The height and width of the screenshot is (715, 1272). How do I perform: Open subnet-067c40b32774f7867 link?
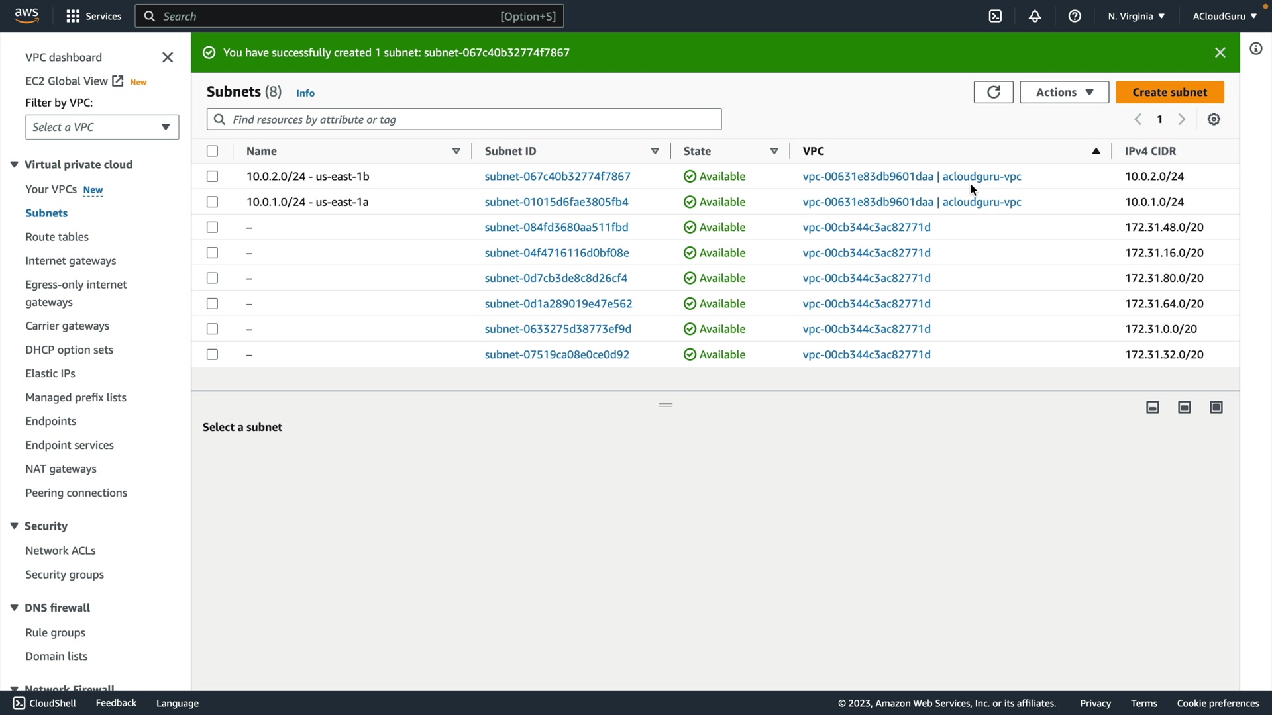tap(557, 176)
